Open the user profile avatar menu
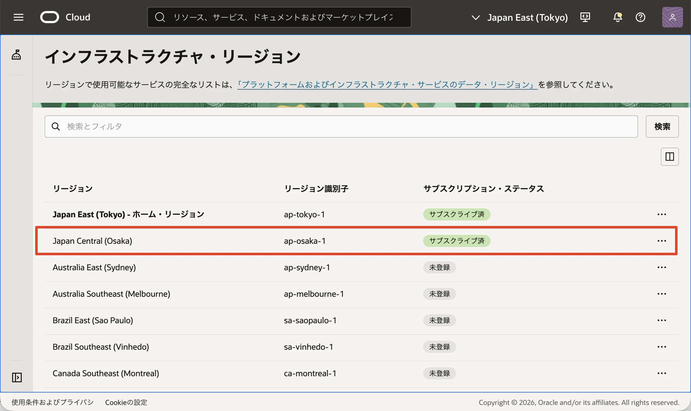 point(672,17)
